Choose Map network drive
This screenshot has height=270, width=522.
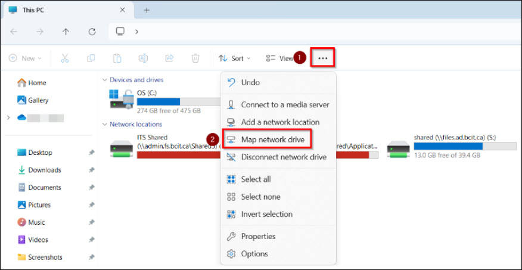pos(267,139)
